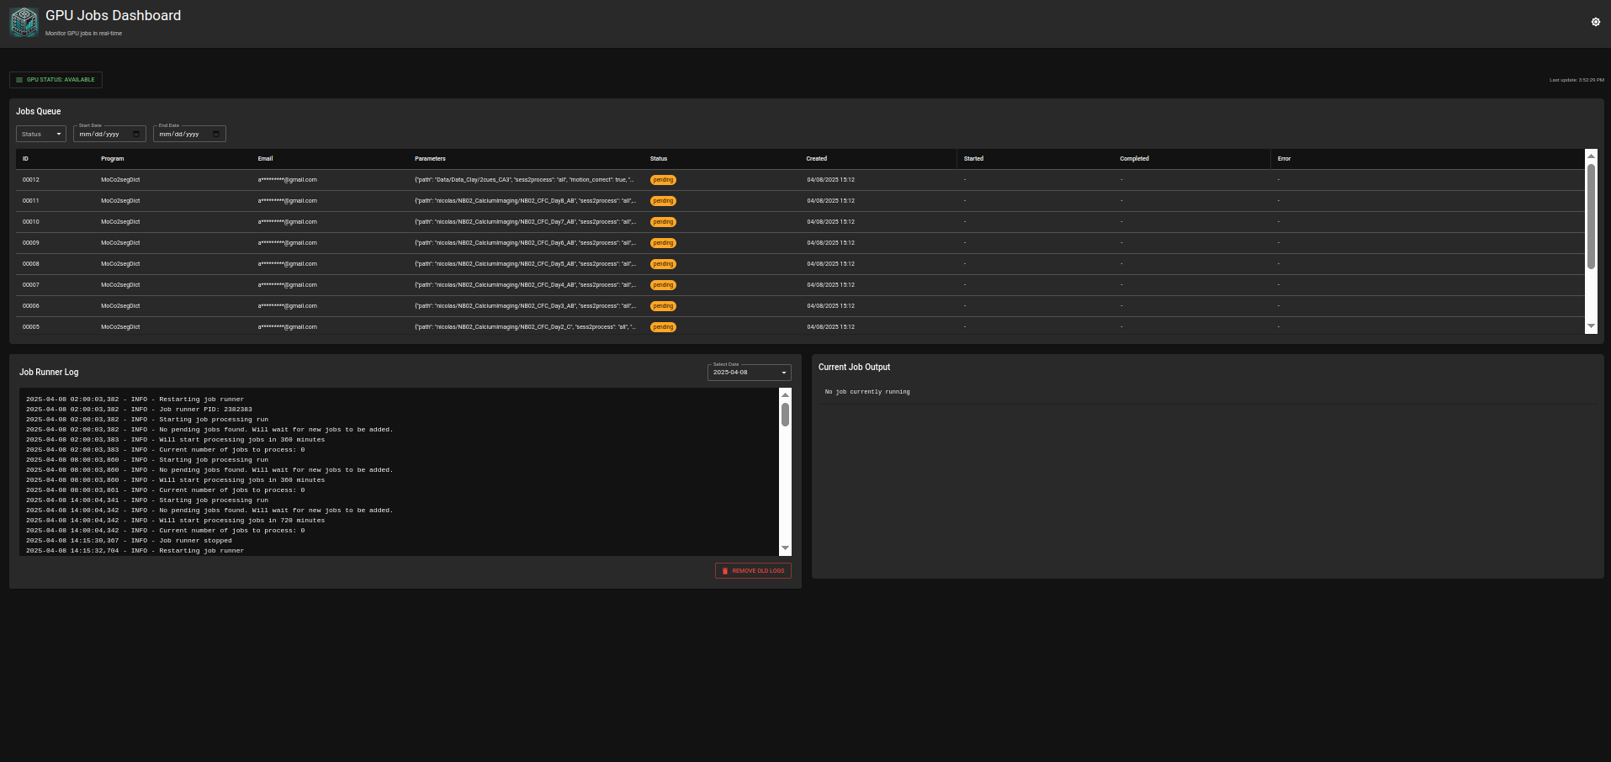Click 'Monitor GPU jobs in real-time' subtitle

[83, 34]
